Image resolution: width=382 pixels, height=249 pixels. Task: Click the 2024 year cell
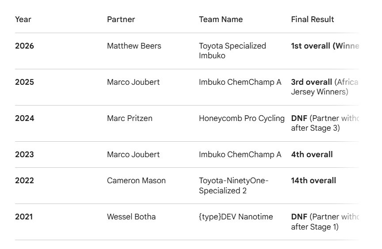(24, 118)
